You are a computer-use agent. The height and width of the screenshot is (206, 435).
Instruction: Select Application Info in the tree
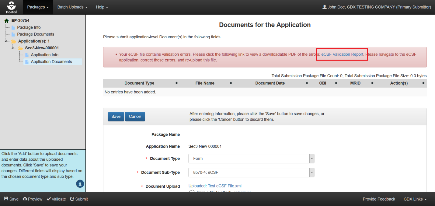tap(44, 55)
